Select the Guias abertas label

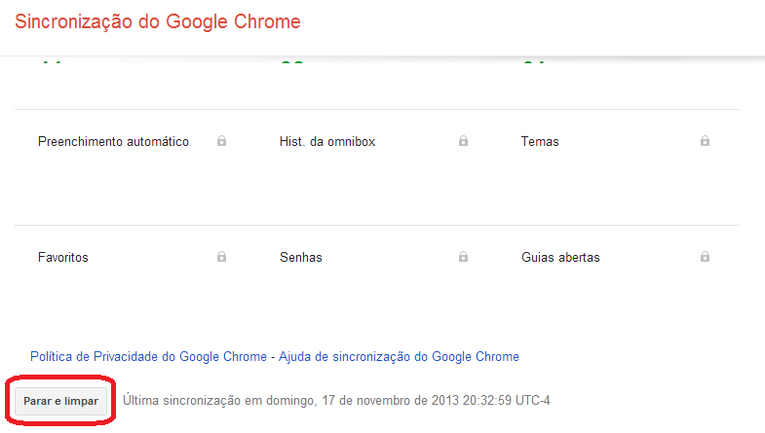(560, 257)
